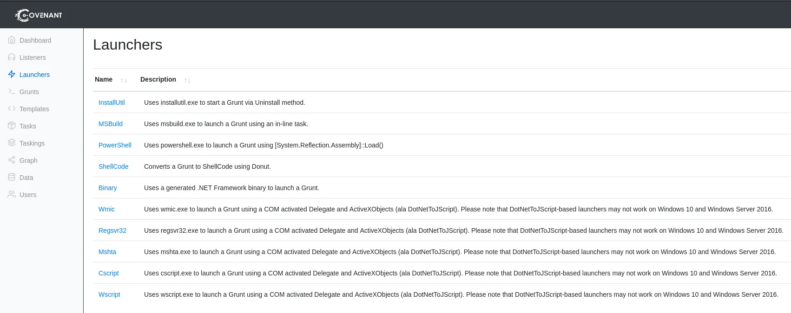Click the Tasks box icon
The width and height of the screenshot is (791, 313).
pos(12,126)
